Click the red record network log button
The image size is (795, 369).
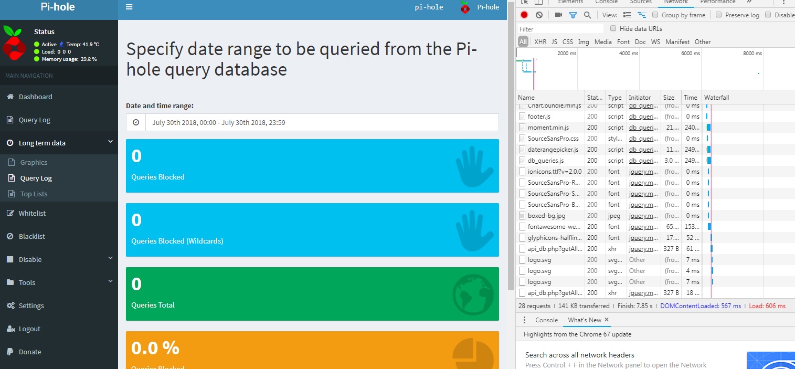(524, 15)
